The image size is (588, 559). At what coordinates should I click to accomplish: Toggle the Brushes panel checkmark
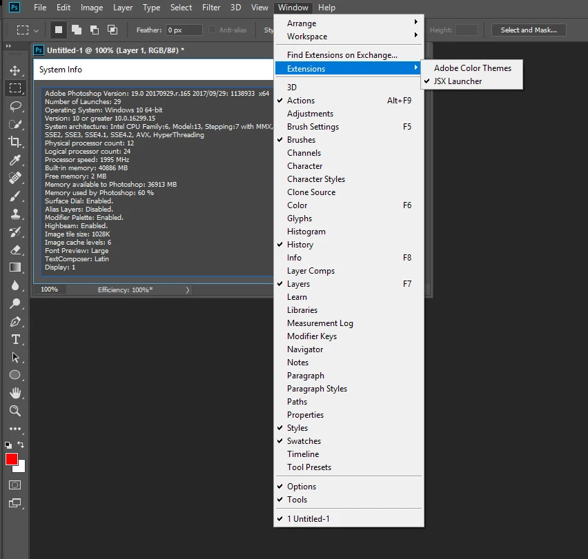(x=349, y=140)
